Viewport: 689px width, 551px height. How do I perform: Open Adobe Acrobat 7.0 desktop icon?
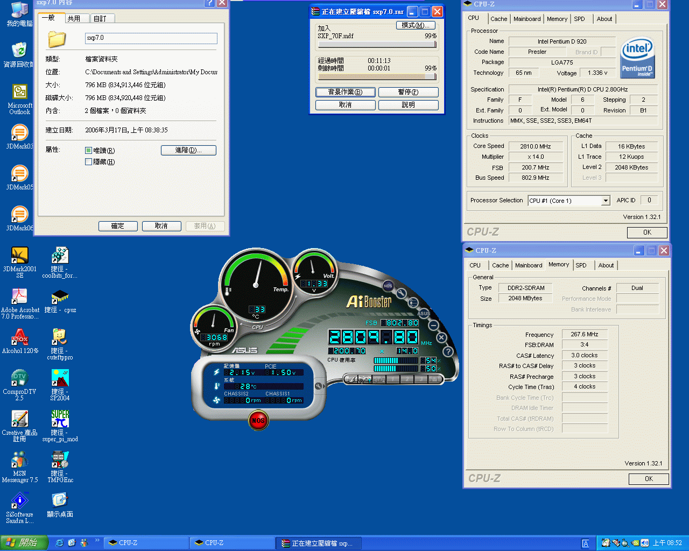pyautogui.click(x=19, y=303)
